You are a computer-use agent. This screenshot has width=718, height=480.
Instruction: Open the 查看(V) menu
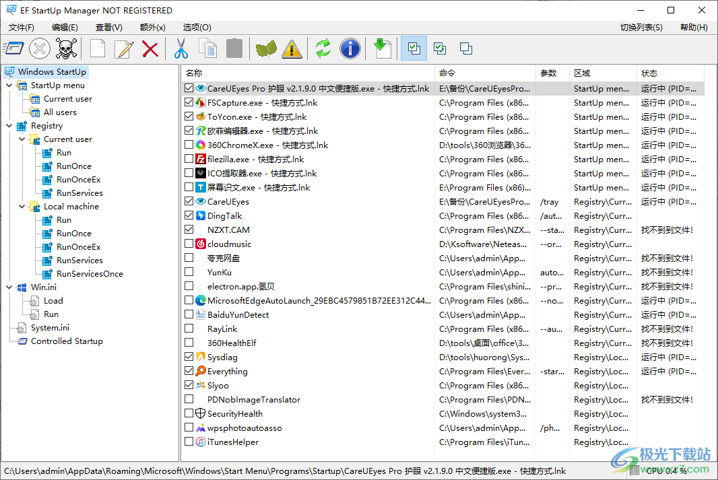pos(109,28)
